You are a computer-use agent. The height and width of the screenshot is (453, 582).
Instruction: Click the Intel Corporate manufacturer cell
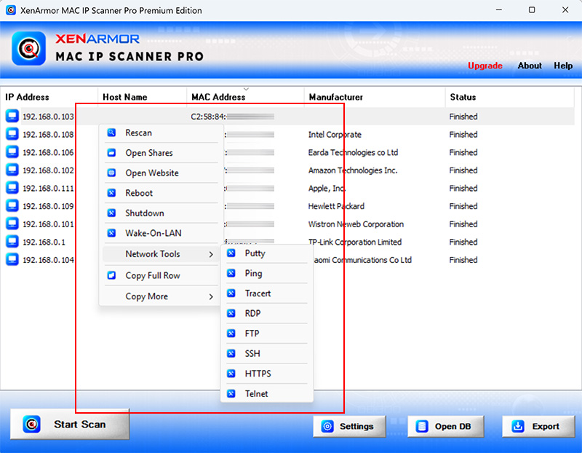pyautogui.click(x=335, y=134)
